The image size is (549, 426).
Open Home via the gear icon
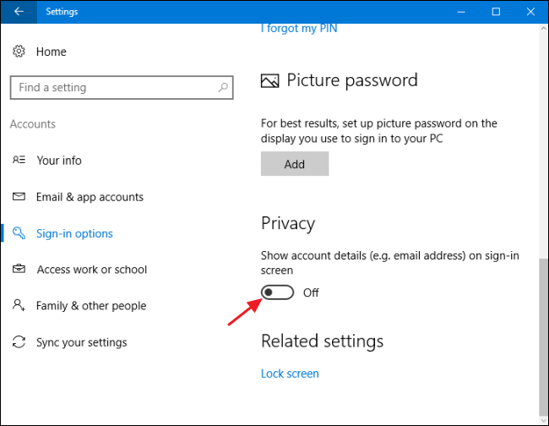click(19, 52)
